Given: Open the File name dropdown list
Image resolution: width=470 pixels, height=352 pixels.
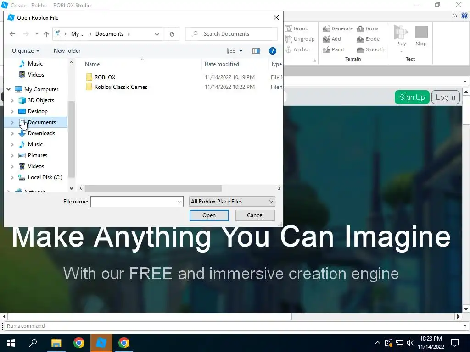Looking at the screenshot, I should pyautogui.click(x=179, y=202).
